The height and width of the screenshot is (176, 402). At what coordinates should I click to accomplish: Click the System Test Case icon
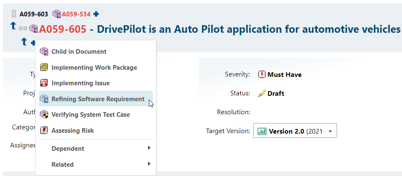pyautogui.click(x=44, y=114)
